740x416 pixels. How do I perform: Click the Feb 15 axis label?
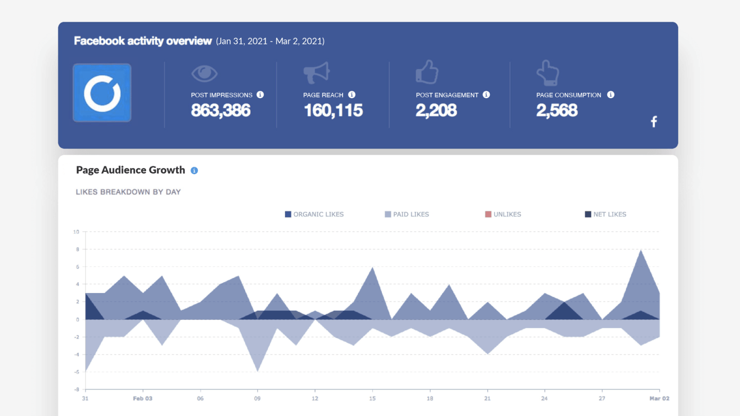coord(372,398)
